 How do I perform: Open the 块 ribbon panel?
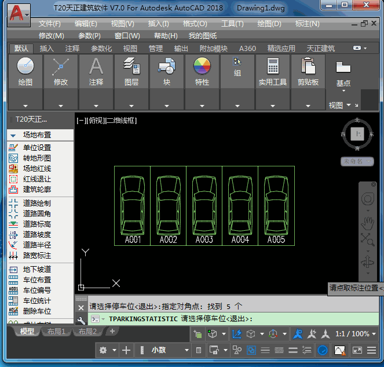pyautogui.click(x=167, y=71)
